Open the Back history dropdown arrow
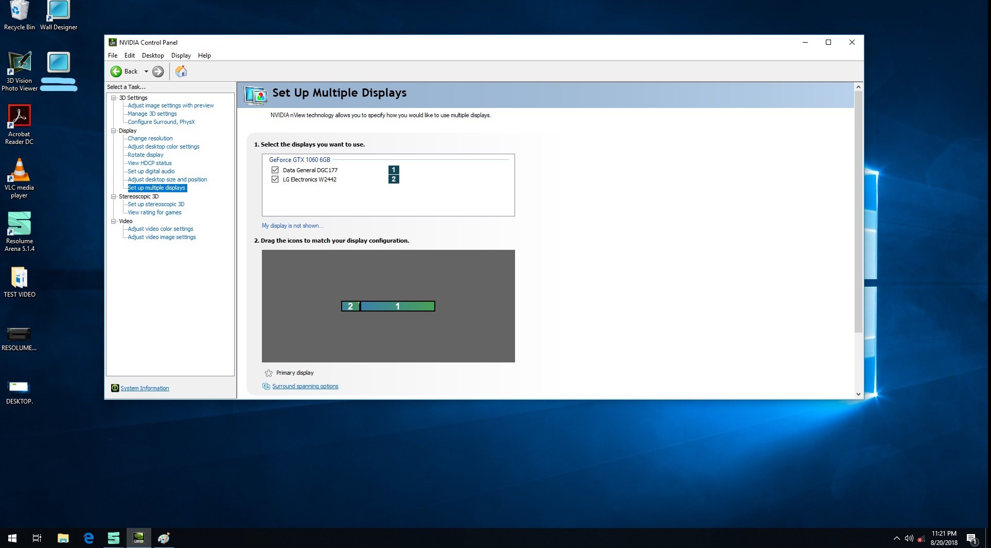This screenshot has width=991, height=548. pyautogui.click(x=146, y=71)
